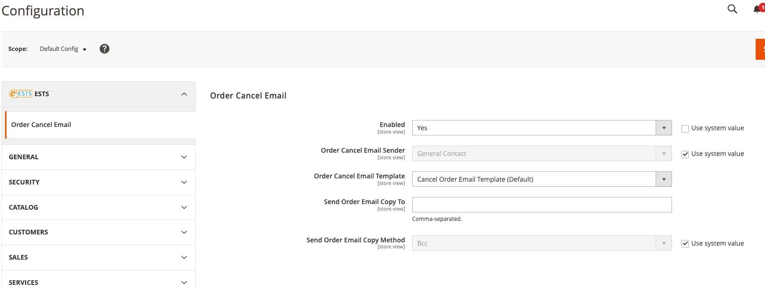Click the scope help question mark icon
The image size is (765, 290).
pyautogui.click(x=105, y=49)
